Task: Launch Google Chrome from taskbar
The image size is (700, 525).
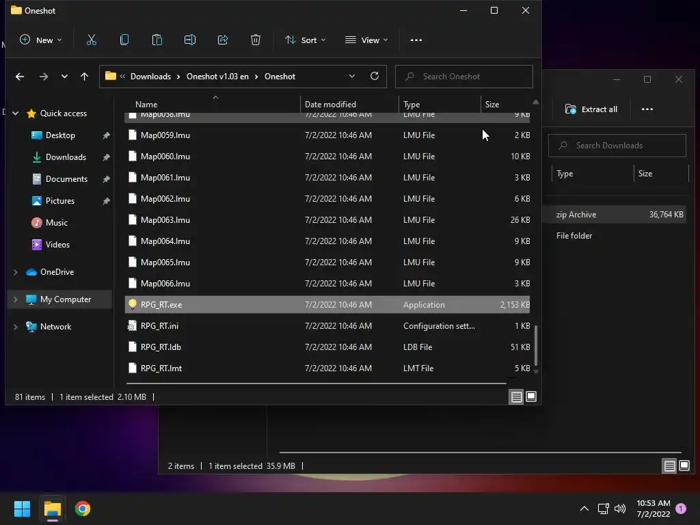Action: pos(83,509)
